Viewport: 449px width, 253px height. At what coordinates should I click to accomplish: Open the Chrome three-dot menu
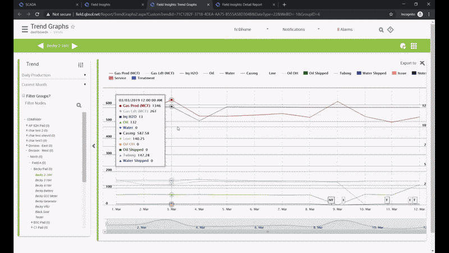pyautogui.click(x=429, y=14)
